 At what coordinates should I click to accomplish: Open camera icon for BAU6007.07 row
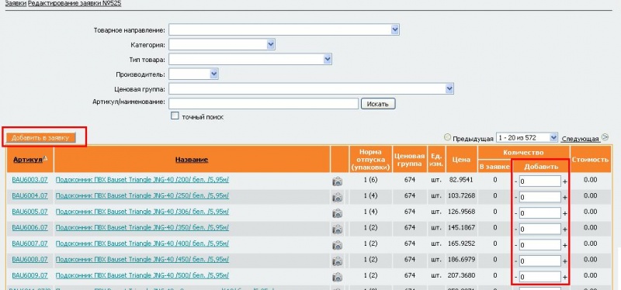click(338, 245)
